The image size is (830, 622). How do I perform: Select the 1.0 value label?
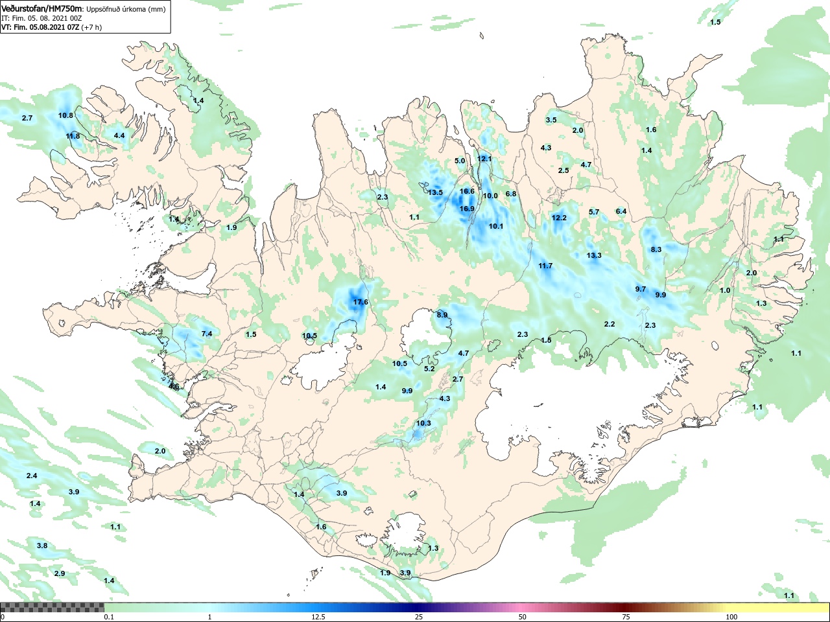click(725, 290)
